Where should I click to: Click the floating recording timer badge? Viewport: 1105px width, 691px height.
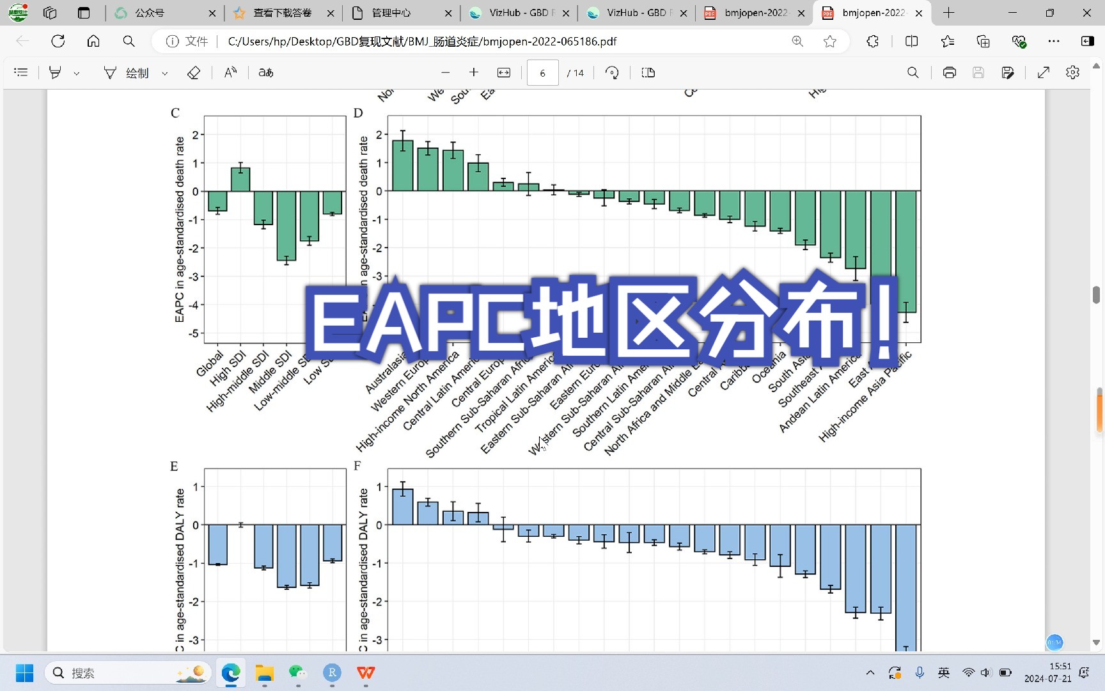coord(1054,642)
